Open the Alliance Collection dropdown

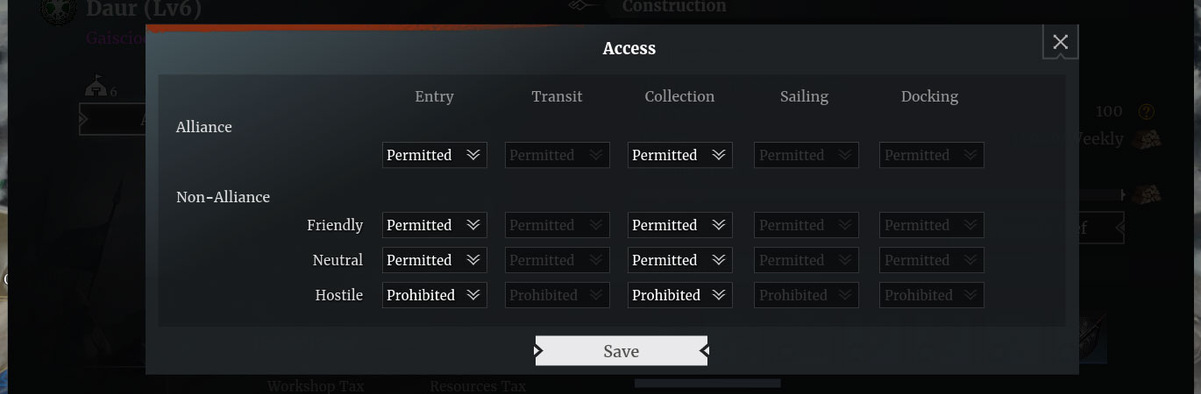click(x=680, y=155)
